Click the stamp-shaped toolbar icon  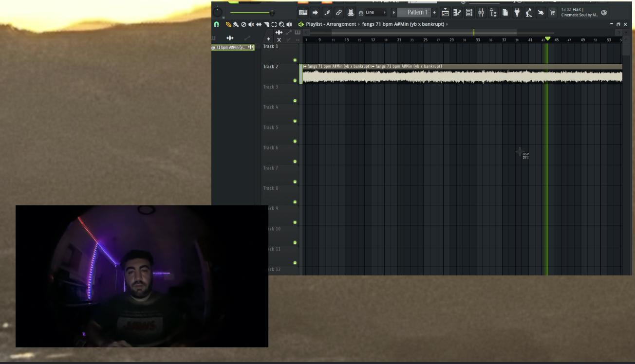[351, 13]
